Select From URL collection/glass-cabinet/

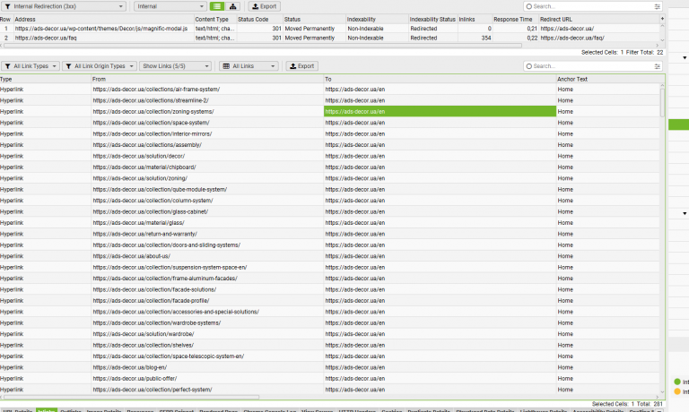[x=151, y=212]
